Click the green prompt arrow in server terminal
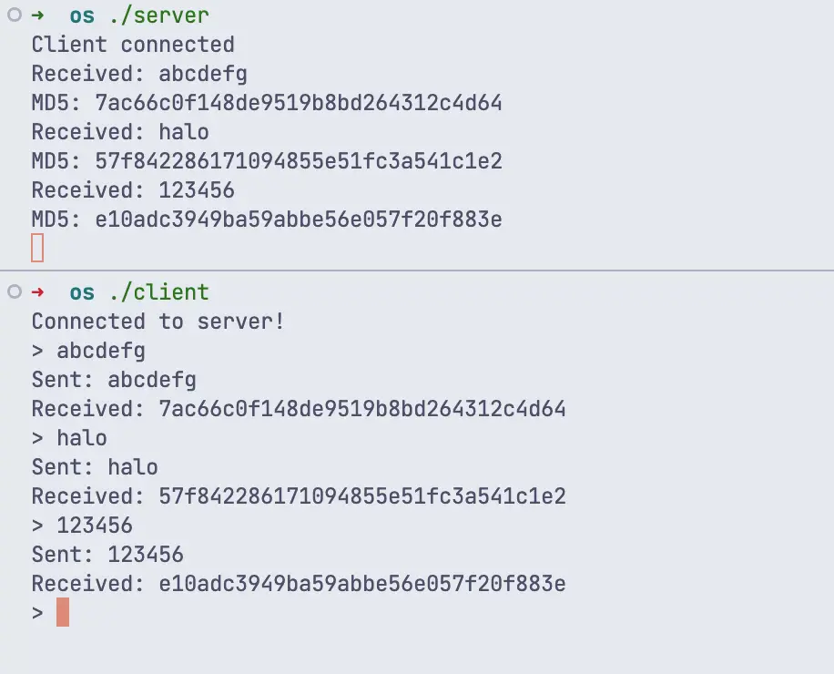 (38, 15)
